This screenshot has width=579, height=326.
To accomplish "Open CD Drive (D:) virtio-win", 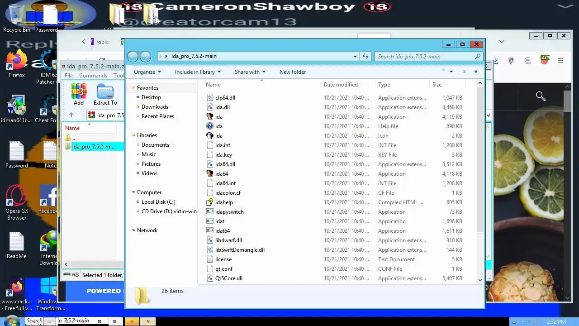I will pyautogui.click(x=169, y=211).
